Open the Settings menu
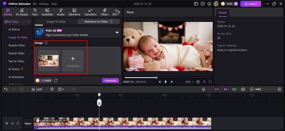 [44, 4]
